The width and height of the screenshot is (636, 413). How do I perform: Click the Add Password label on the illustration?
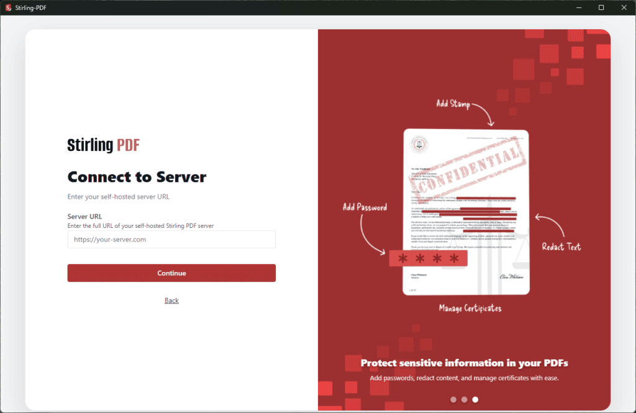[365, 207]
